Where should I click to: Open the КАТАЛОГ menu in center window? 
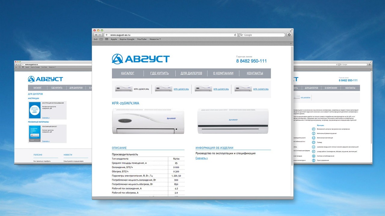tap(128, 73)
